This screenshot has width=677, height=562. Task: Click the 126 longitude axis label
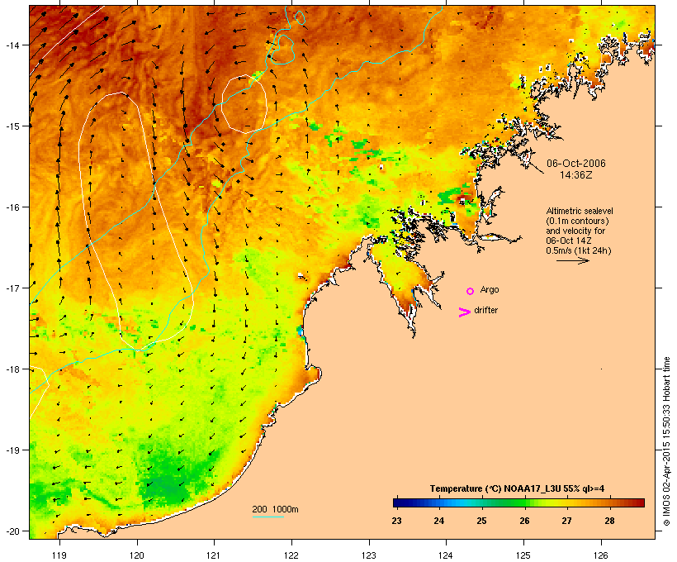[x=600, y=555]
